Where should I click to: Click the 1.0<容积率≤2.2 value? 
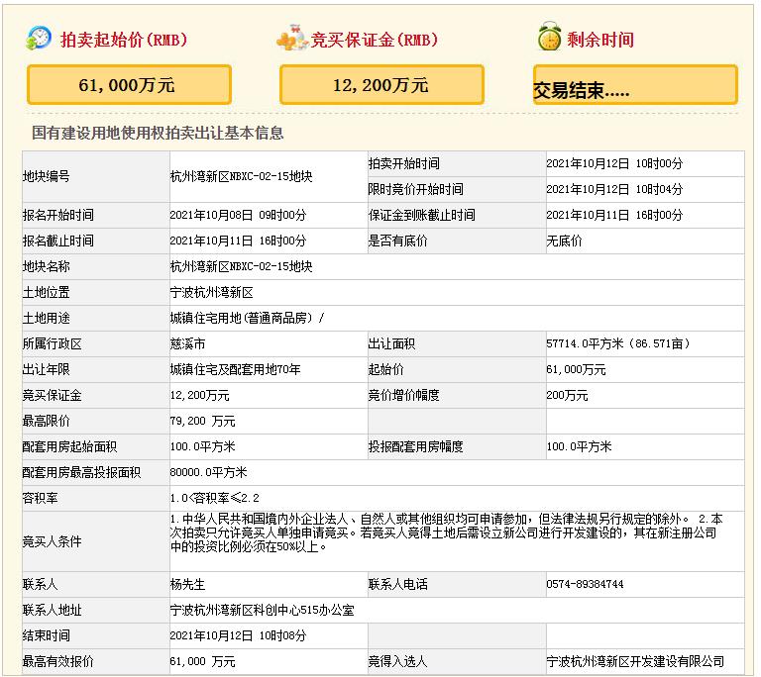214,498
